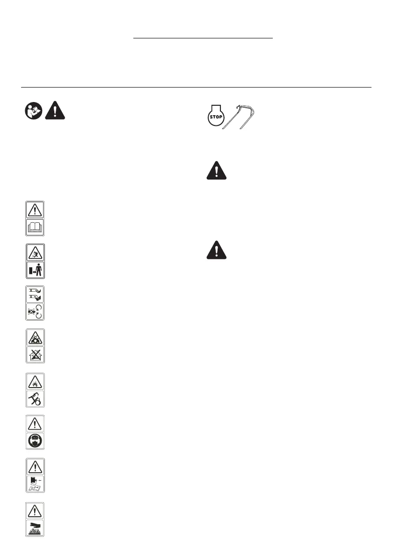This screenshot has width=393, height=557.
Task: Click the warning triangle above the hot surface icon
Action: coord(35,511)
